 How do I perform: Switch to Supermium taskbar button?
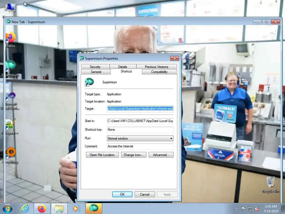pyautogui.click(x=94, y=208)
